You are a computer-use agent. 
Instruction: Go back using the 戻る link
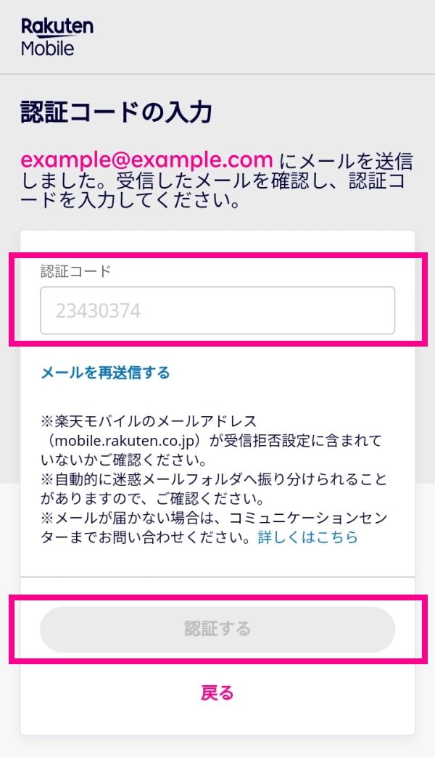(217, 692)
